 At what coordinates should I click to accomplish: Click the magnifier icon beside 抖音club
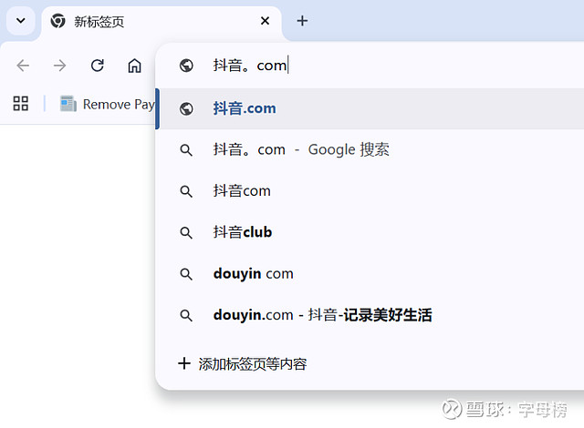186,233
